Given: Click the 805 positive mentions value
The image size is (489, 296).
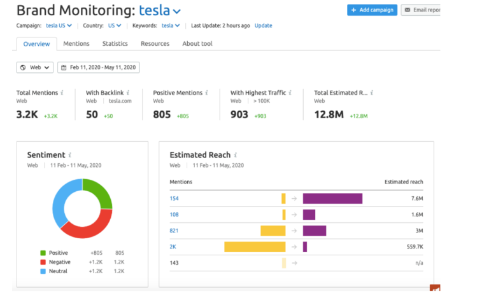Looking at the screenshot, I should tap(162, 114).
